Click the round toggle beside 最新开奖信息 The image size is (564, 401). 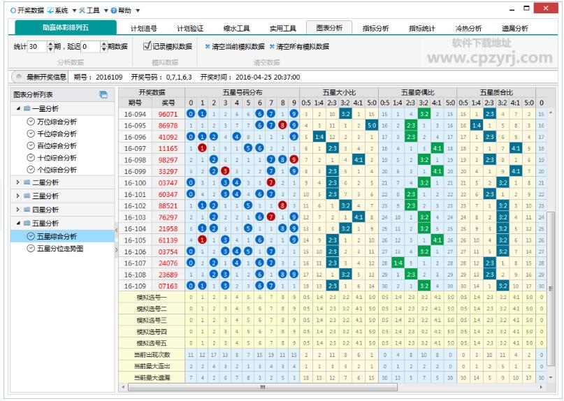pos(17,77)
